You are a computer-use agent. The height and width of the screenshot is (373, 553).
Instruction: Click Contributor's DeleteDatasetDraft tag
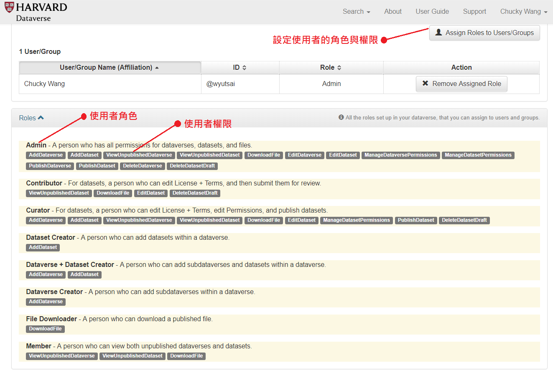click(195, 193)
